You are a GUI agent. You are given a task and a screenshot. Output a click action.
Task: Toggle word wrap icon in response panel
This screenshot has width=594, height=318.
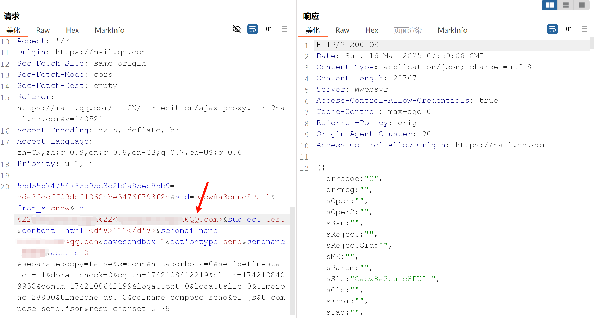click(552, 29)
